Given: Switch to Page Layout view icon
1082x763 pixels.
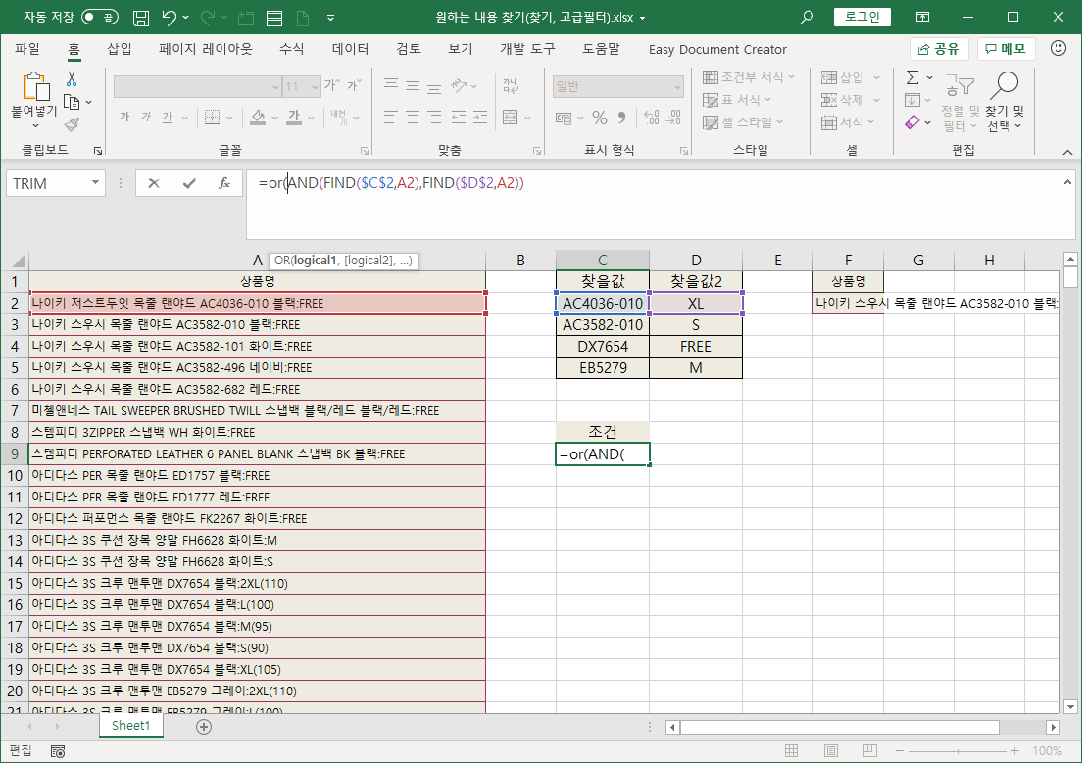Looking at the screenshot, I should (831, 750).
